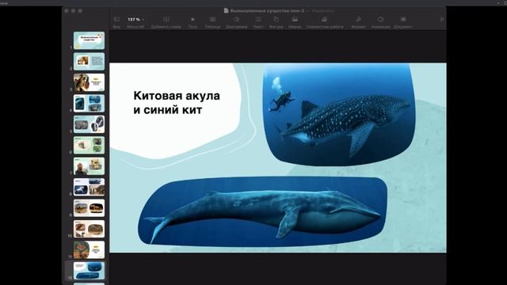Select slide 6 thumbnail in navigator
The height and width of the screenshot is (285, 507).
pos(89,145)
